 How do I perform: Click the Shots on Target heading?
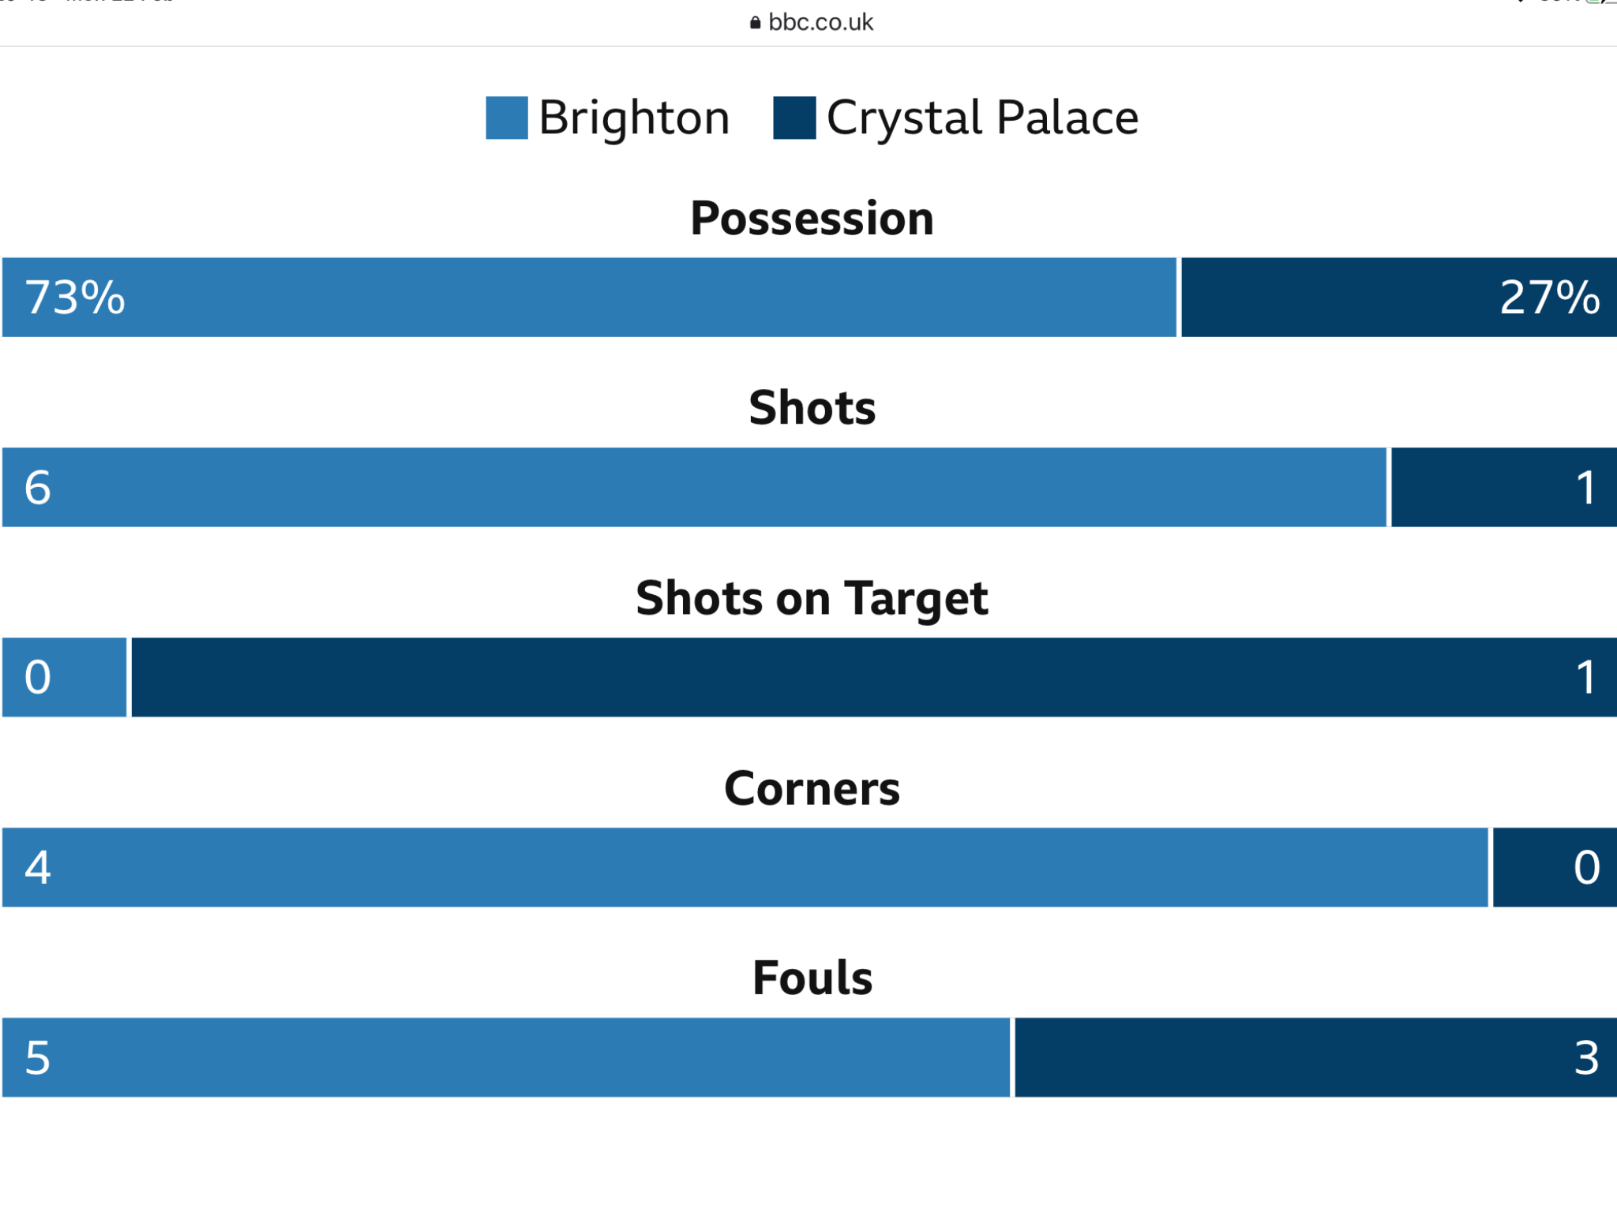tap(812, 598)
